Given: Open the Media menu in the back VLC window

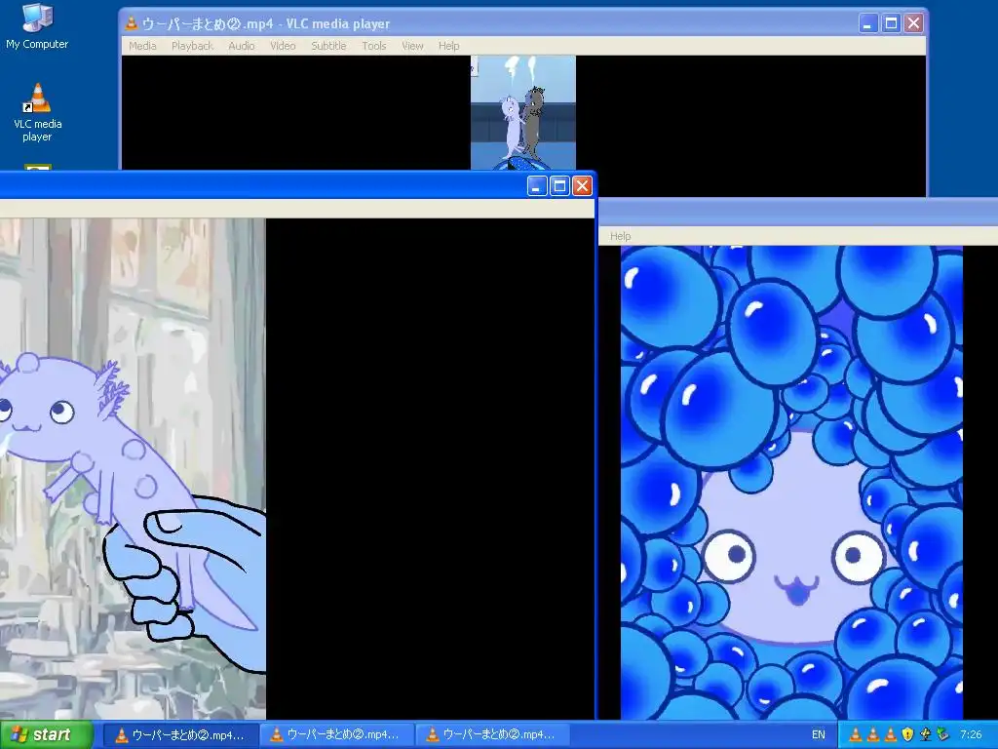Looking at the screenshot, I should 142,46.
